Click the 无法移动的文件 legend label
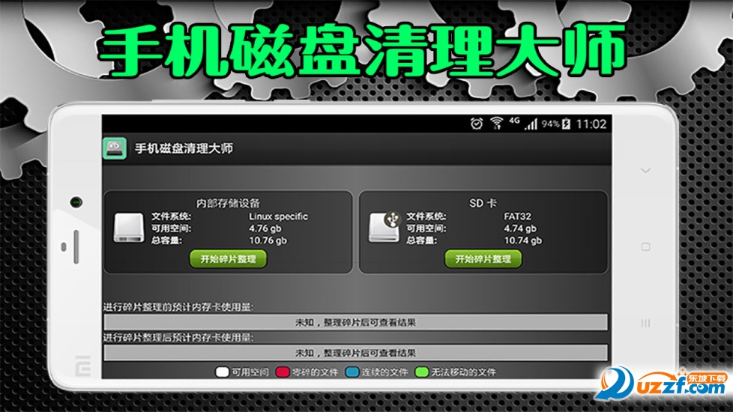 [x=463, y=372]
